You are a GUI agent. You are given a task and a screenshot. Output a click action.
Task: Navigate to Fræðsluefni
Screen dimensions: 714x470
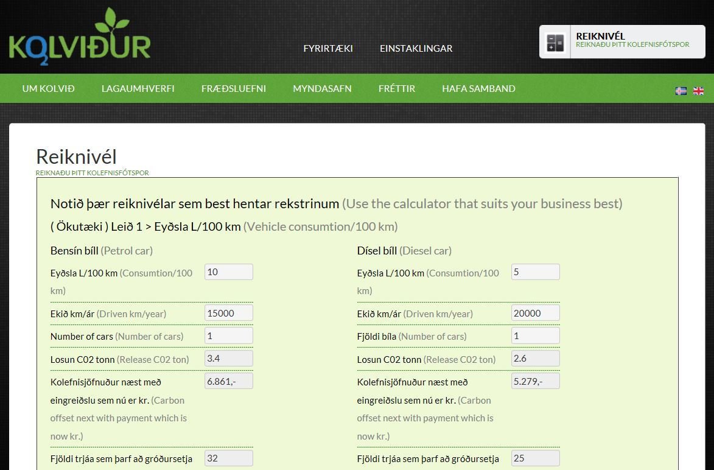(x=233, y=88)
